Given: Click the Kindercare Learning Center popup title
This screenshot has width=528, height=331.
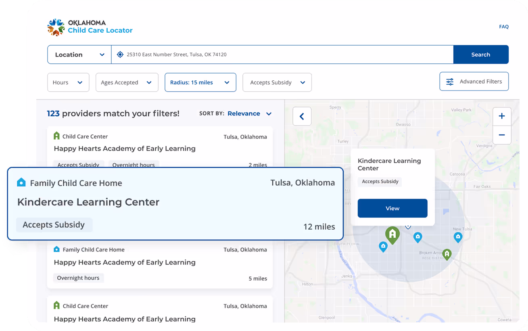Looking at the screenshot, I should pyautogui.click(x=389, y=164).
